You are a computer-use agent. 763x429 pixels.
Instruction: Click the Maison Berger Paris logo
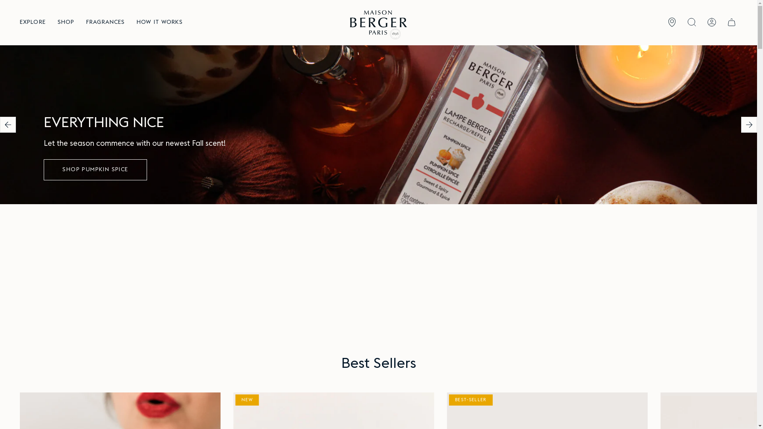pyautogui.click(x=378, y=24)
